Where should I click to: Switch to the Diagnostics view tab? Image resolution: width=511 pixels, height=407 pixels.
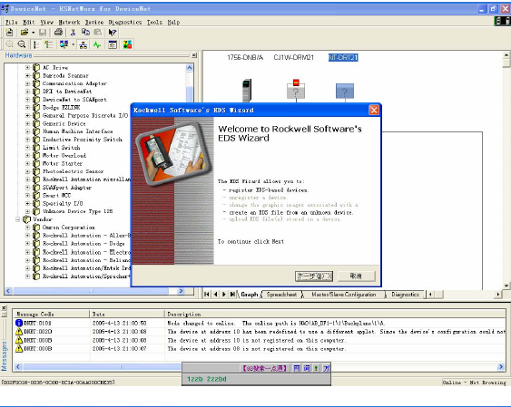[x=405, y=295]
